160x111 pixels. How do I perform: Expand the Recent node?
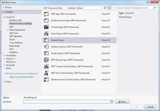pos(3,7)
